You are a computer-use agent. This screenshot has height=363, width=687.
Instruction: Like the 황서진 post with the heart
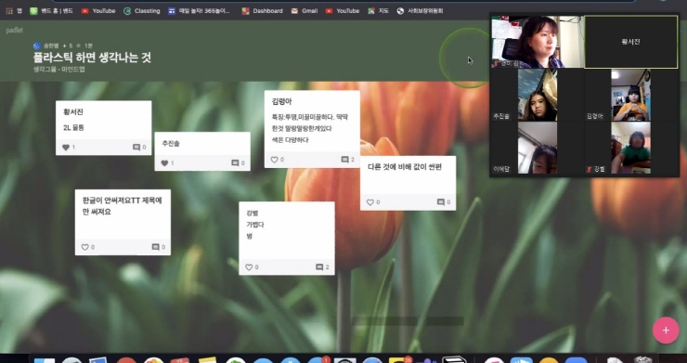tap(66, 148)
